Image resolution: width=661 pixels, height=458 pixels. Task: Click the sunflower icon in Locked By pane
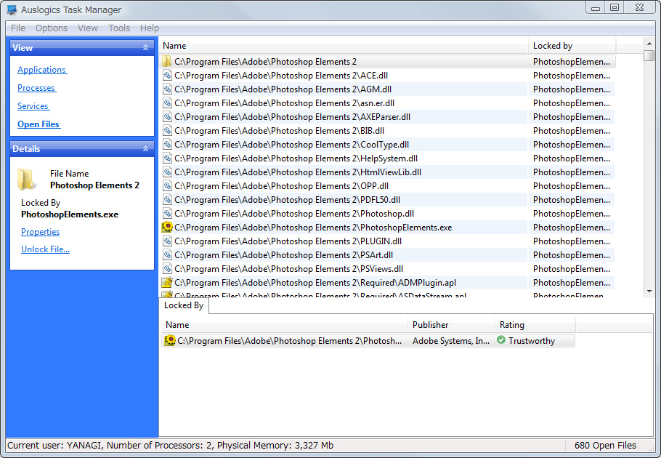click(x=169, y=340)
